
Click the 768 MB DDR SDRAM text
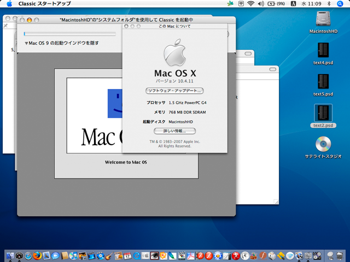tap(187, 112)
